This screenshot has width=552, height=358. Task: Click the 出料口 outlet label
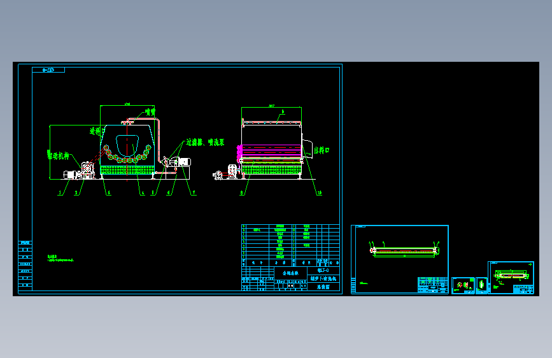pos(322,150)
